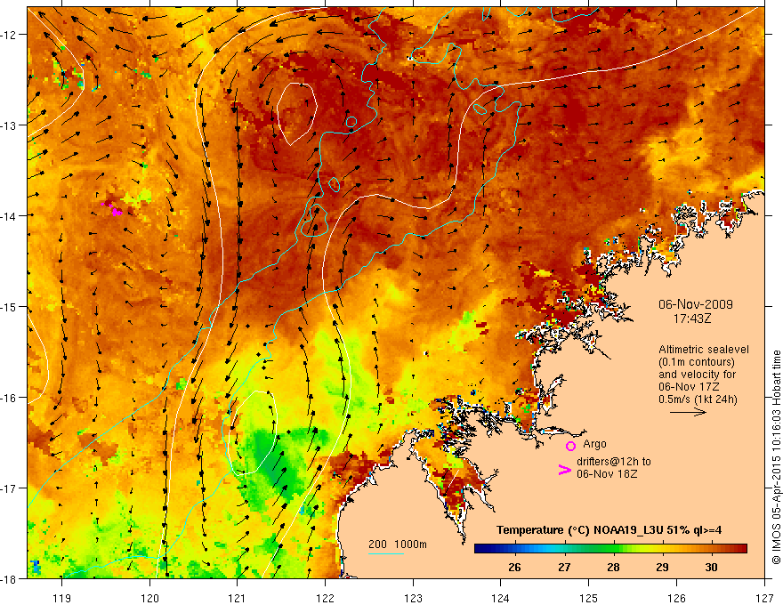
Task: Click the longitude label 126
Action: [x=676, y=598]
